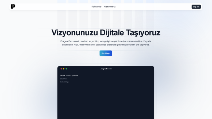
Task: Click the yellow dot in terminal window
Action: coord(64,69)
